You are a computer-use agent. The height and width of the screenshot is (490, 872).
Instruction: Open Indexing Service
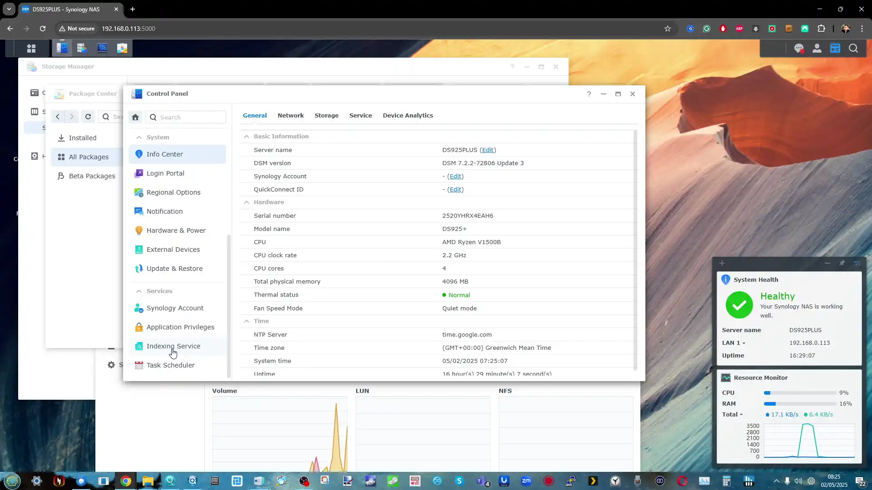click(177, 346)
